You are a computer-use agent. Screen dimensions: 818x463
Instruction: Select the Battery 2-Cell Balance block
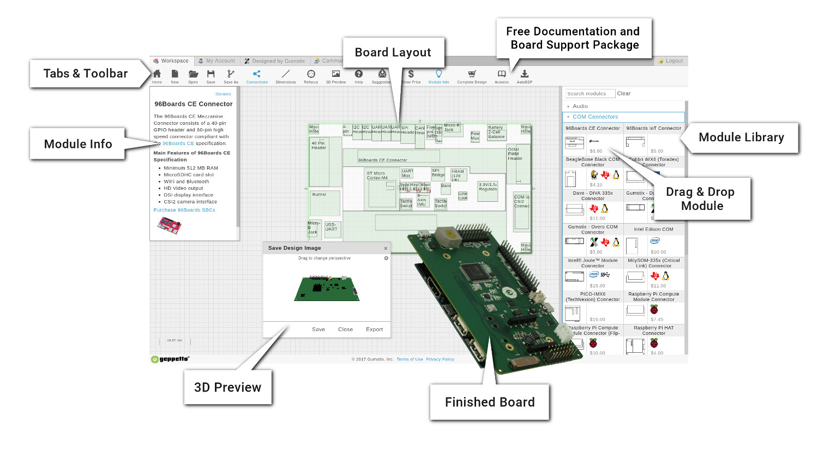coord(497,133)
